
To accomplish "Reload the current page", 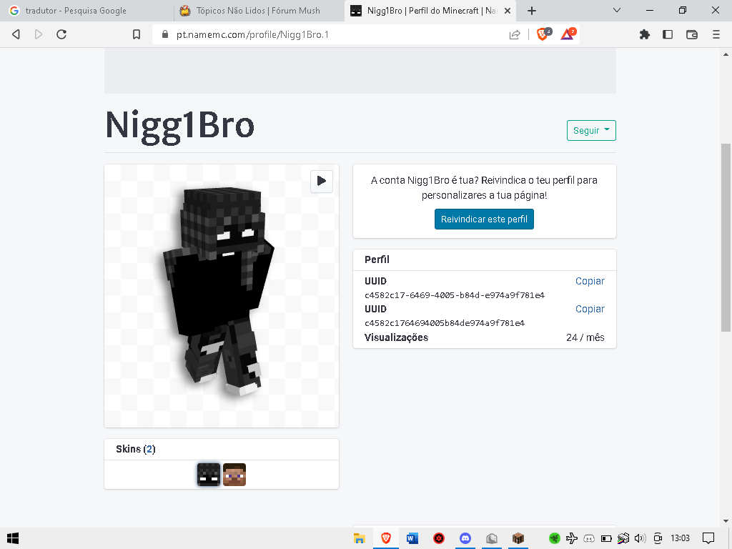I will [x=61, y=34].
